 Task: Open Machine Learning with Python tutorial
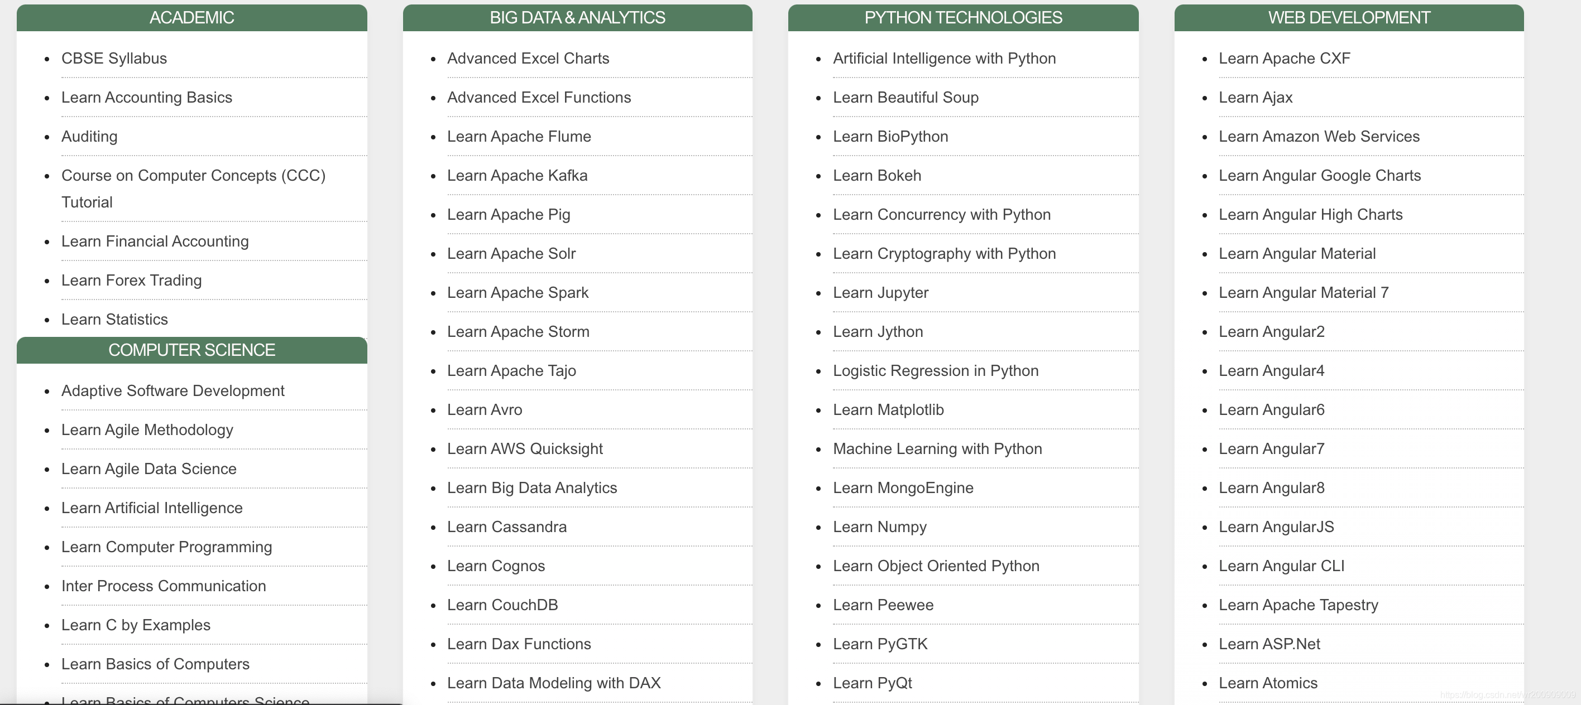coord(937,449)
